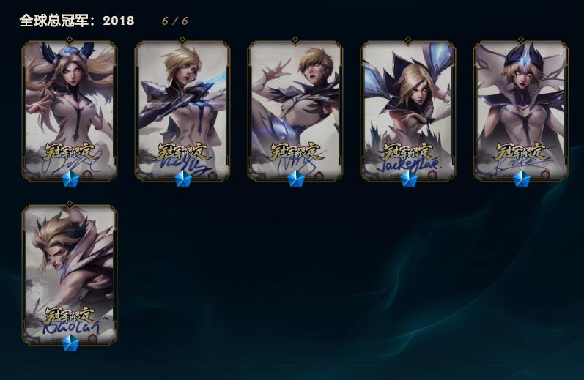584x380 pixels.
Task: Click the diamond ornament atop the LeBlanc card
Action: [521, 40]
